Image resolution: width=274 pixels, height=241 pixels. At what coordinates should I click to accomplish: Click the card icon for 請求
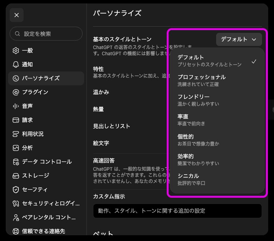point(16,120)
